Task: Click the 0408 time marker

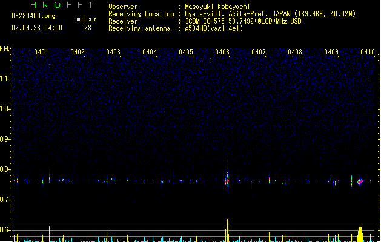Action: coord(295,52)
